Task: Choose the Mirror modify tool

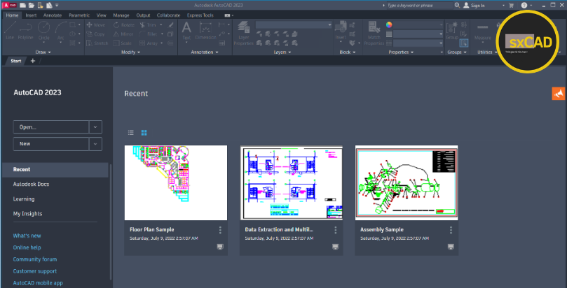Action: pyautogui.click(x=123, y=34)
